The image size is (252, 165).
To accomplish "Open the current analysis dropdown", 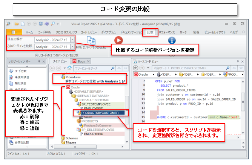I will pos(72,39).
